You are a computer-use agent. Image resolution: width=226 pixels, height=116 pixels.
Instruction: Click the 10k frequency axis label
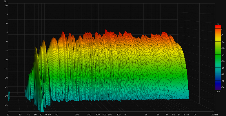(x=194, y=115)
